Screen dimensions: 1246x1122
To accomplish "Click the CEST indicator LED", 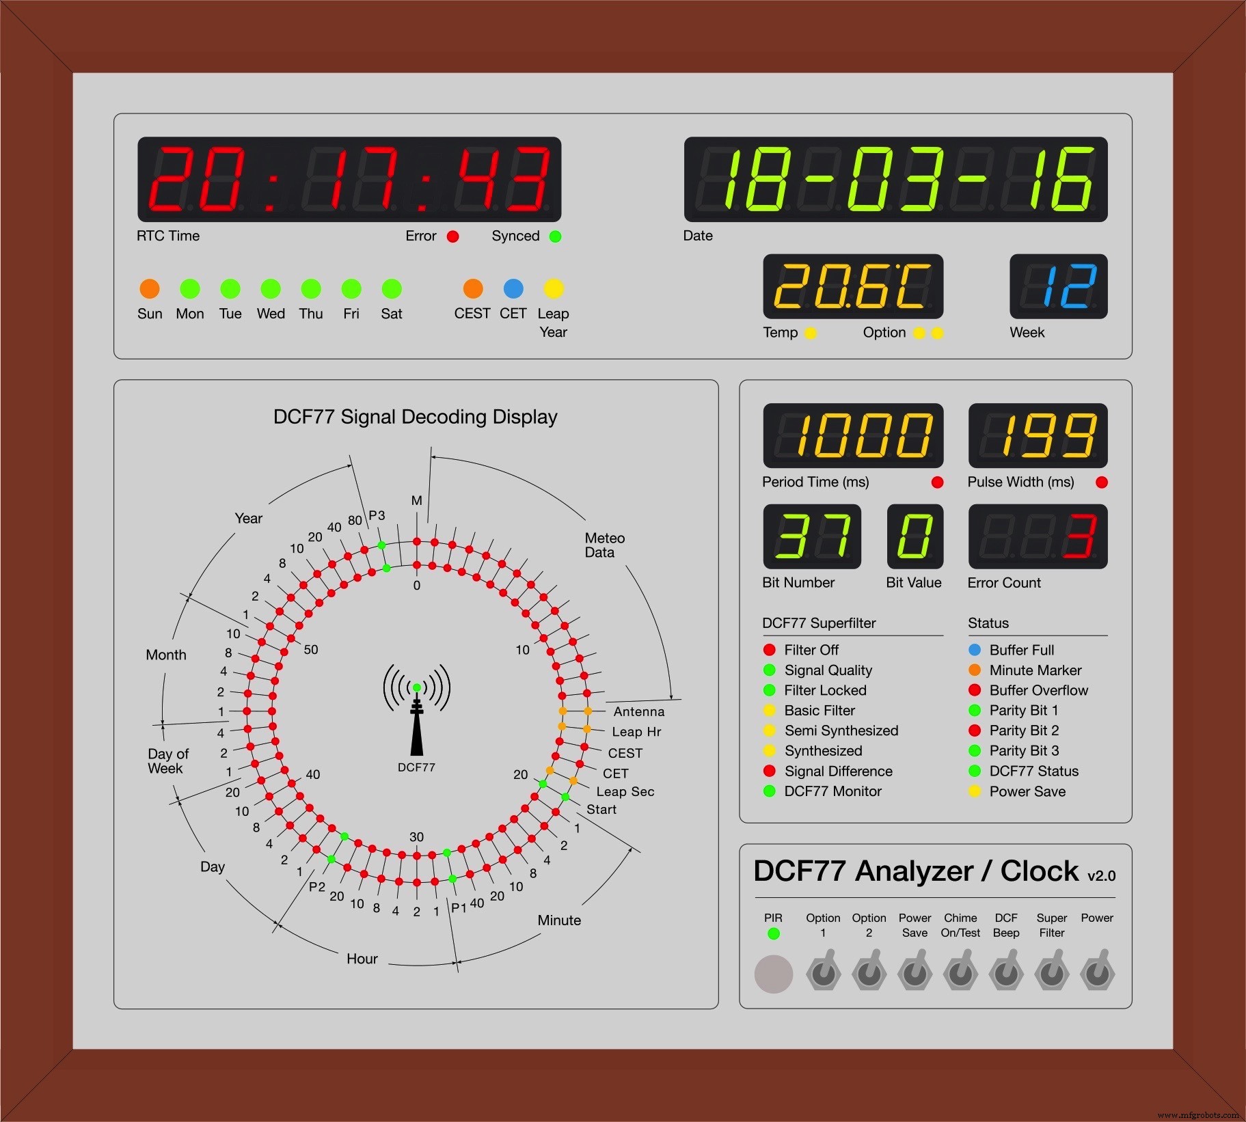I will click(473, 288).
